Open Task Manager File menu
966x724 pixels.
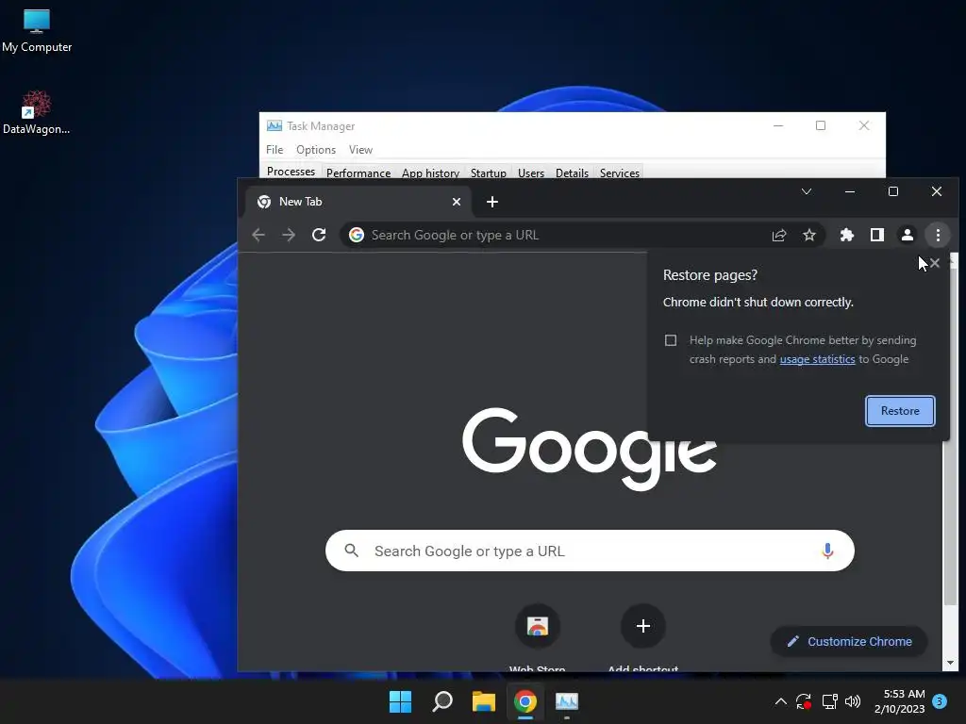[x=275, y=150]
